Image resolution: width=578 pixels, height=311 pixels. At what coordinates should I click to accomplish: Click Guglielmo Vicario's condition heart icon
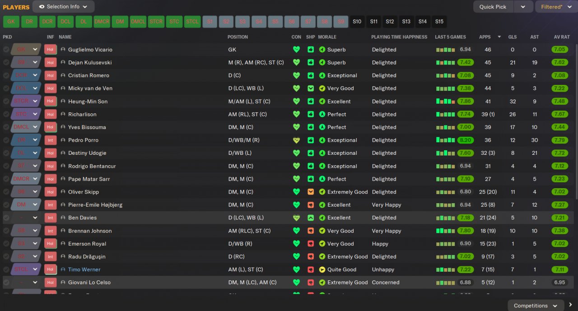[296, 50]
